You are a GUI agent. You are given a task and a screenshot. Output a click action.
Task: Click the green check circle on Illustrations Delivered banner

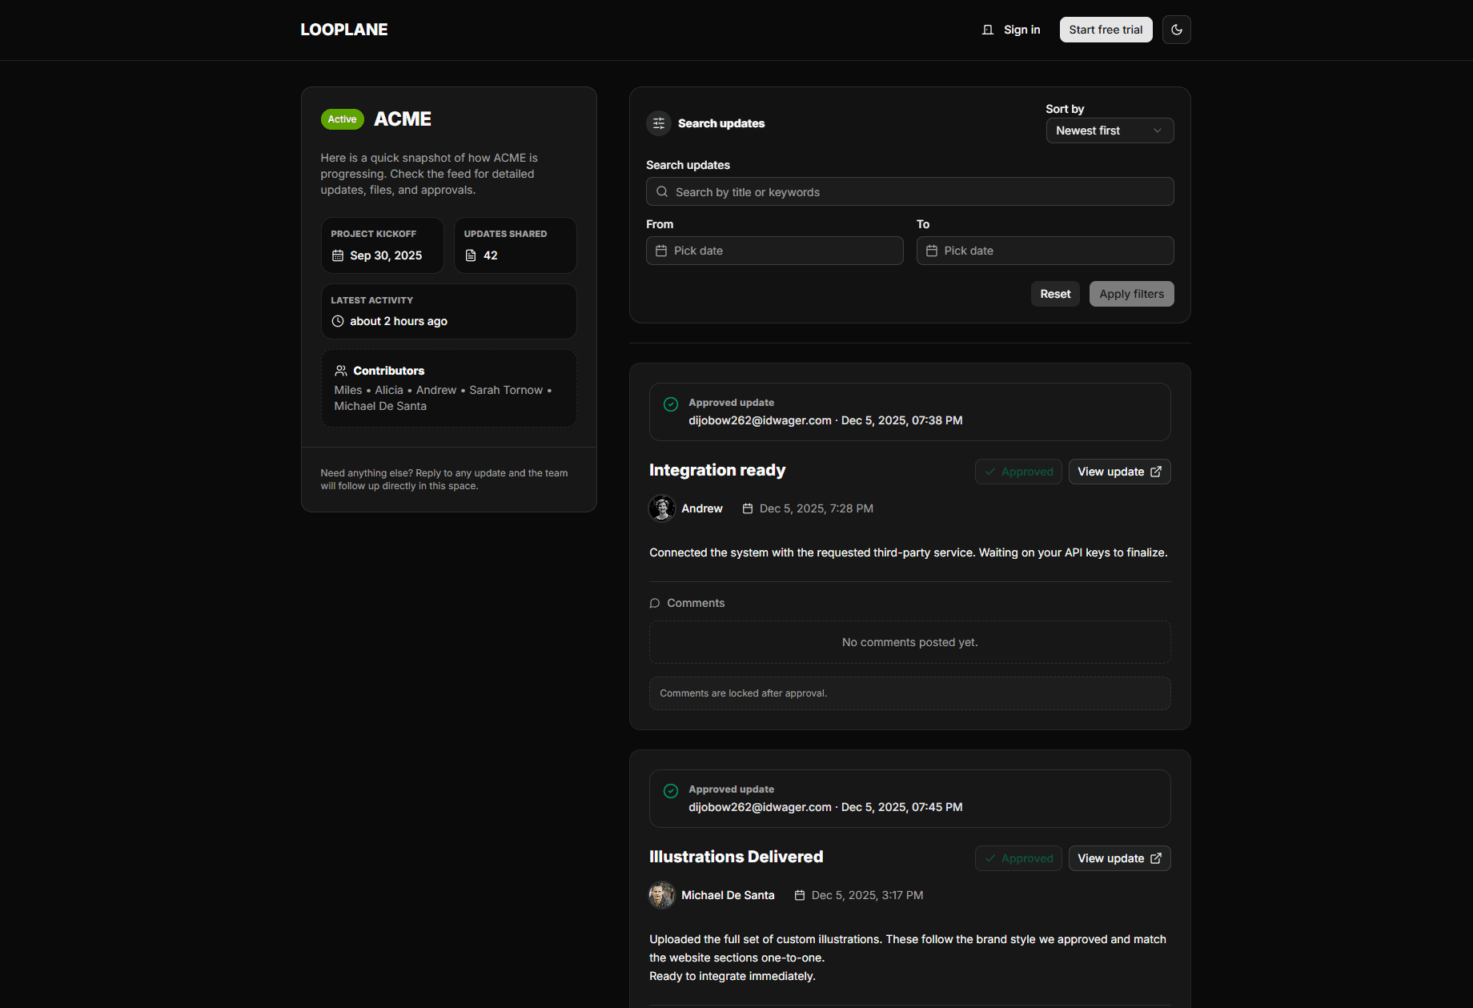[x=670, y=791]
